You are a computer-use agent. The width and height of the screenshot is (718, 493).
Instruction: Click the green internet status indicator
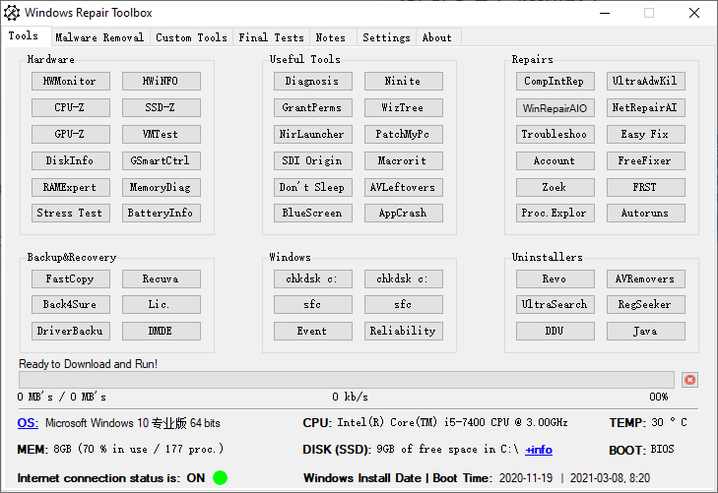click(x=221, y=477)
